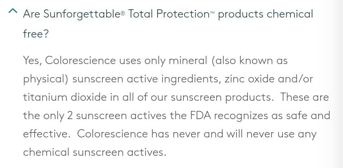Click 'Total Protection' in the question title
The height and width of the screenshot is (168, 343).
169,14
